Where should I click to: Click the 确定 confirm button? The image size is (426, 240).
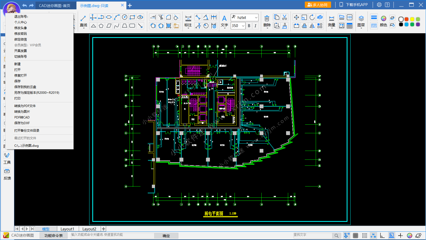click(x=166, y=236)
